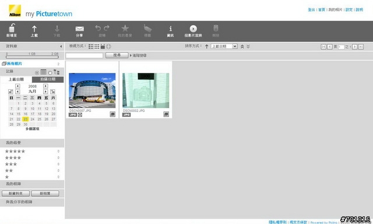Open the 說明 help link

point(359,10)
